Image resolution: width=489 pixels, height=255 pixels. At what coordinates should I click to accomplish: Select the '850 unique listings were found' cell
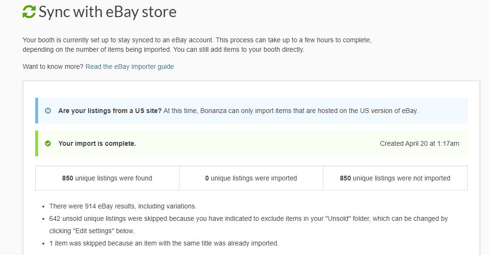tap(107, 178)
